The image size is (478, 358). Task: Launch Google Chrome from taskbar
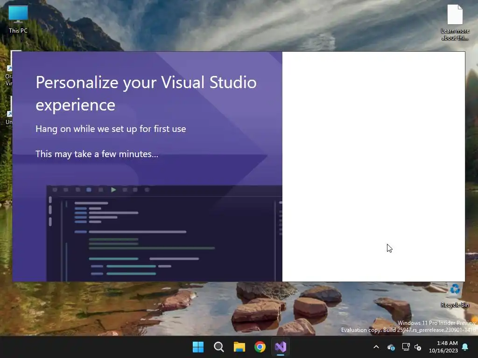pyautogui.click(x=260, y=347)
